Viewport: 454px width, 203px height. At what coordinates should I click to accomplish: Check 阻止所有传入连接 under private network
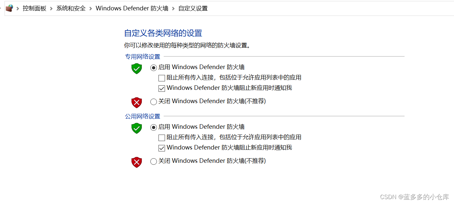(x=162, y=78)
